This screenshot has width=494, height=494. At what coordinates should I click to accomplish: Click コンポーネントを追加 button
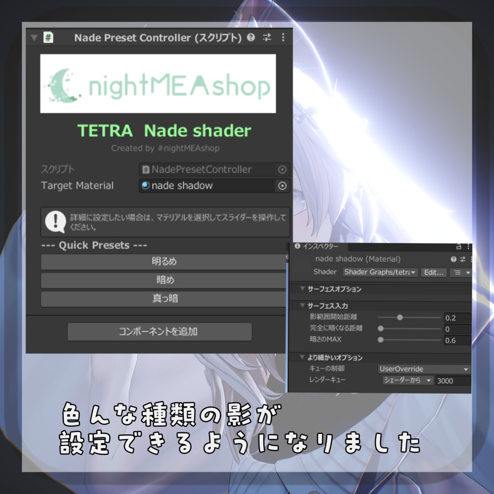click(159, 331)
